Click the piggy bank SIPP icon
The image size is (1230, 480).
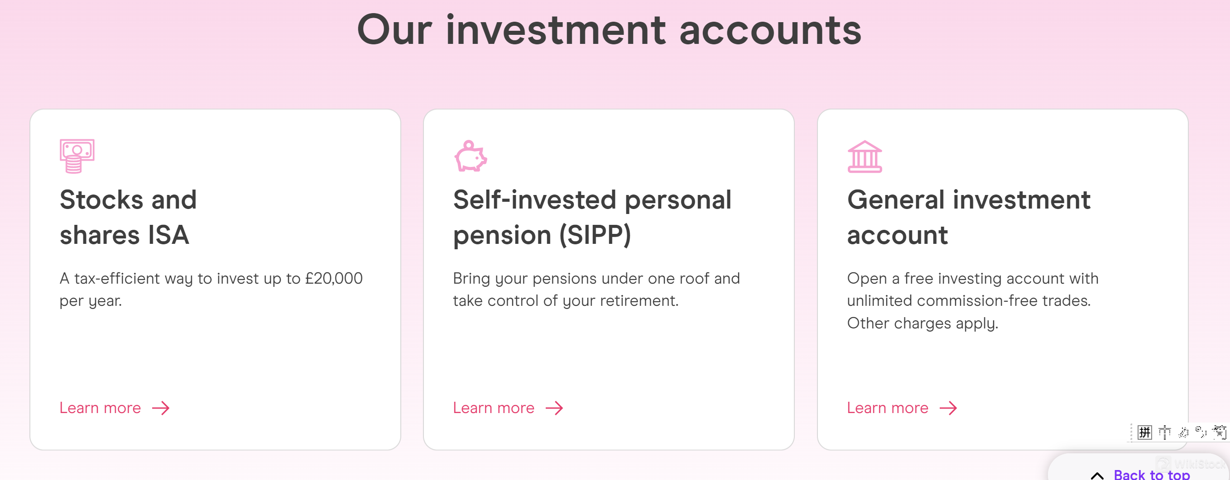[471, 156]
